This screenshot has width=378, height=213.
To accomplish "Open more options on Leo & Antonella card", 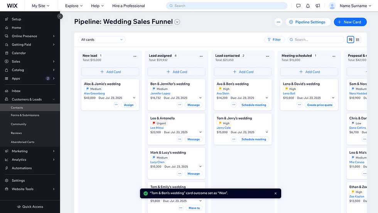I will 180,139.
